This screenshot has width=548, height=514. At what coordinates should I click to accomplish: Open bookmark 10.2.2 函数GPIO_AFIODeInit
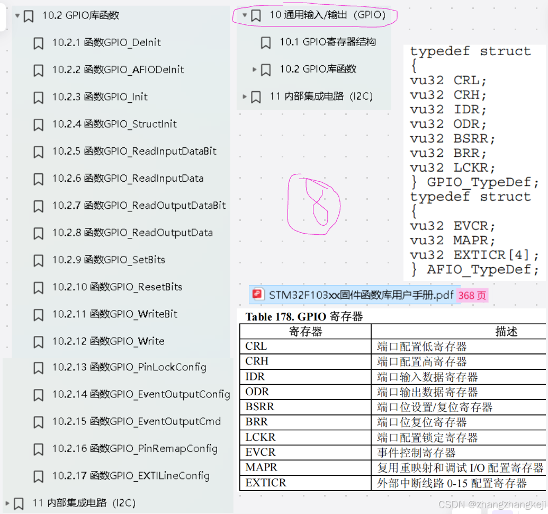click(x=118, y=69)
